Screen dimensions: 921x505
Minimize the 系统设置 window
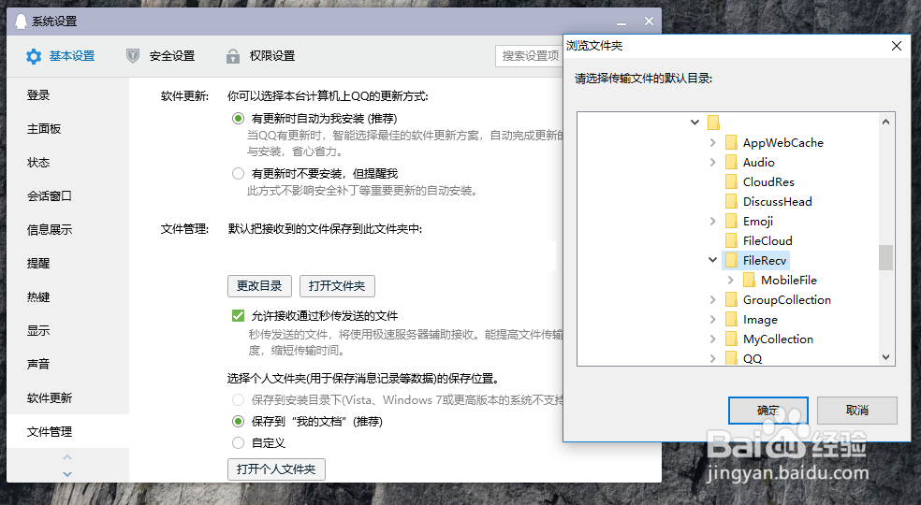621,22
